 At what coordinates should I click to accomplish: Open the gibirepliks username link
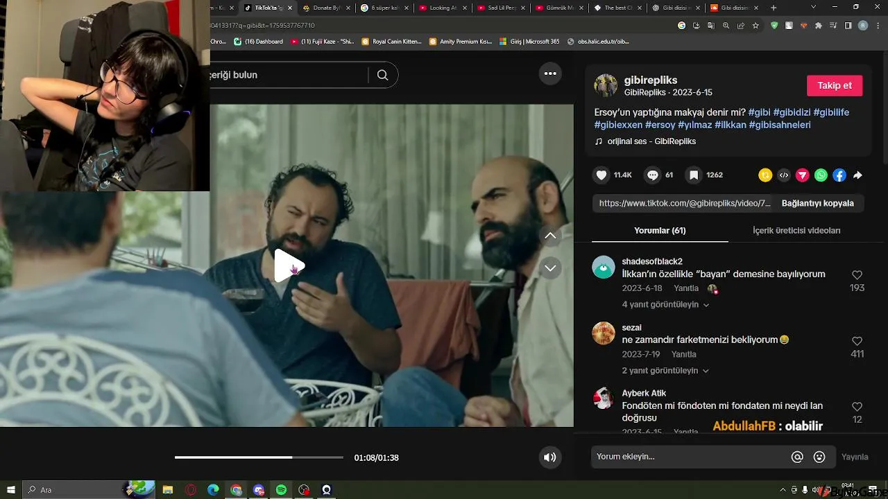point(651,80)
